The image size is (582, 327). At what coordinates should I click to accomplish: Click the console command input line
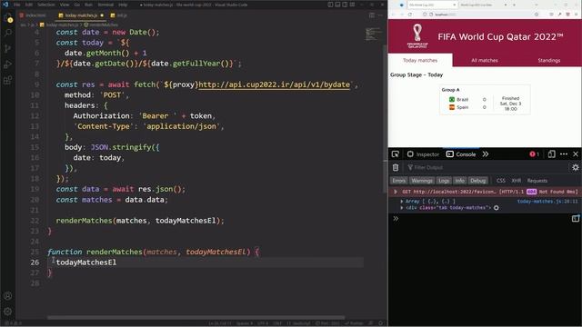[x=485, y=219]
